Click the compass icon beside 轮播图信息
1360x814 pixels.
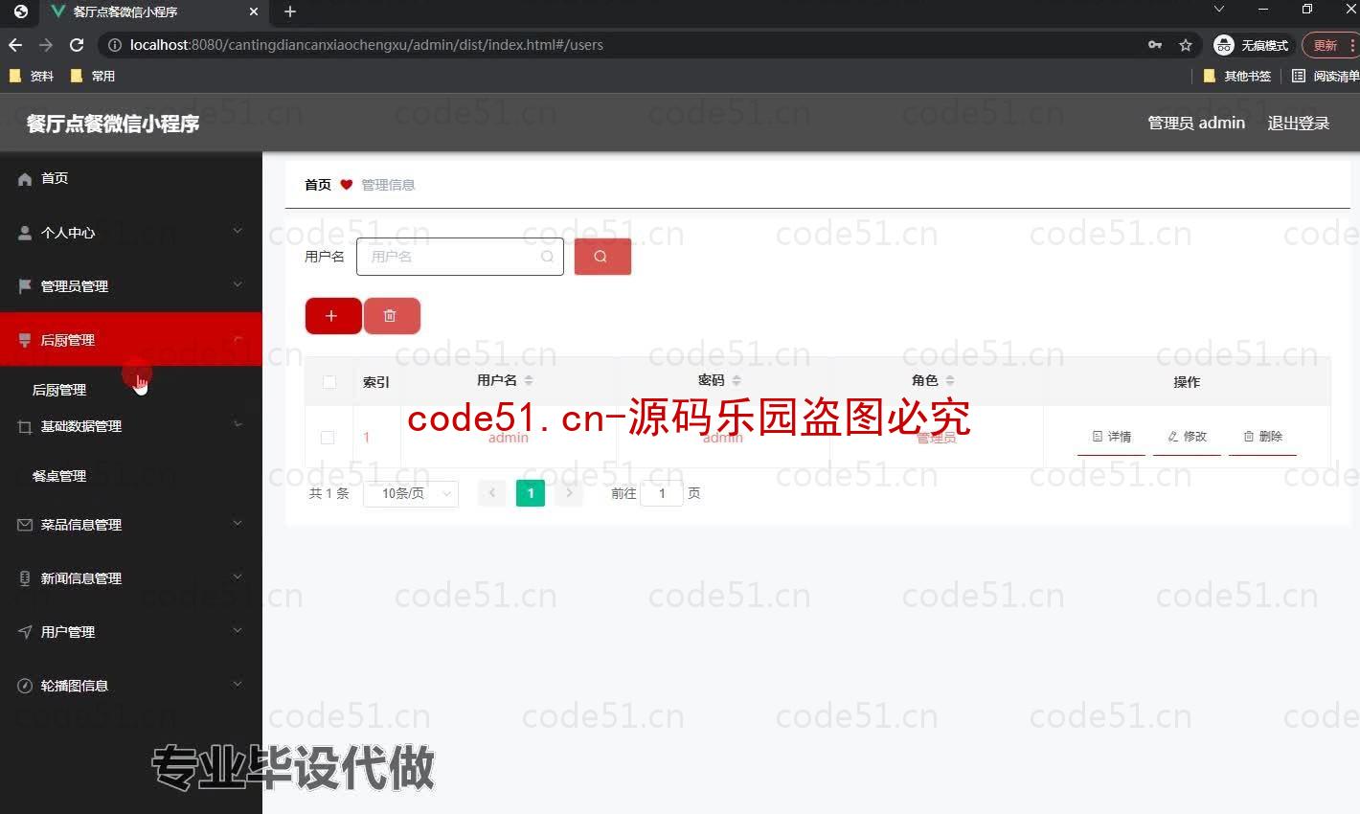tap(25, 686)
